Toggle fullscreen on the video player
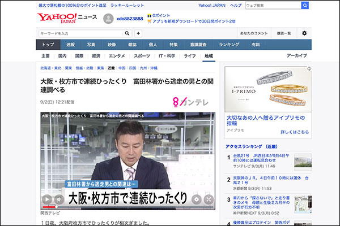 click(208, 199)
